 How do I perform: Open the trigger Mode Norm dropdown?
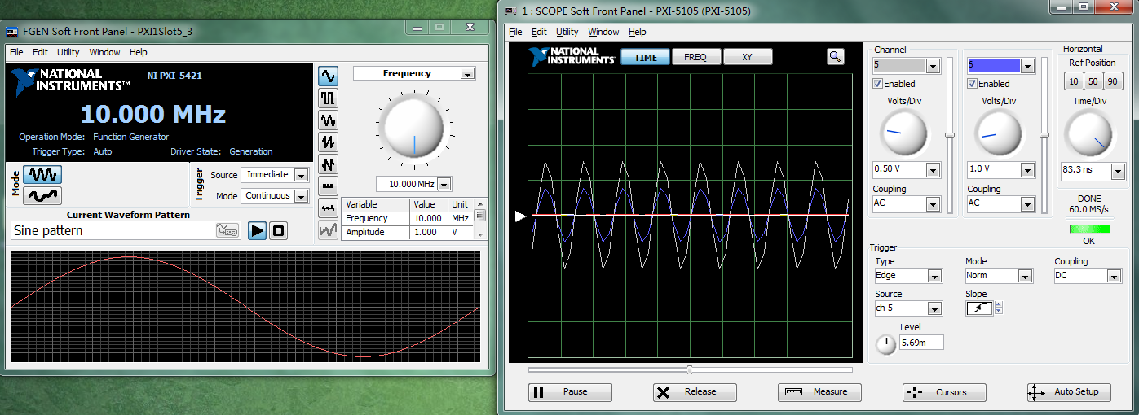(x=1025, y=277)
